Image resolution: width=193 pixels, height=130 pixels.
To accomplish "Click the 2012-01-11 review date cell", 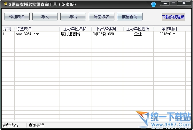I will tap(169, 34).
